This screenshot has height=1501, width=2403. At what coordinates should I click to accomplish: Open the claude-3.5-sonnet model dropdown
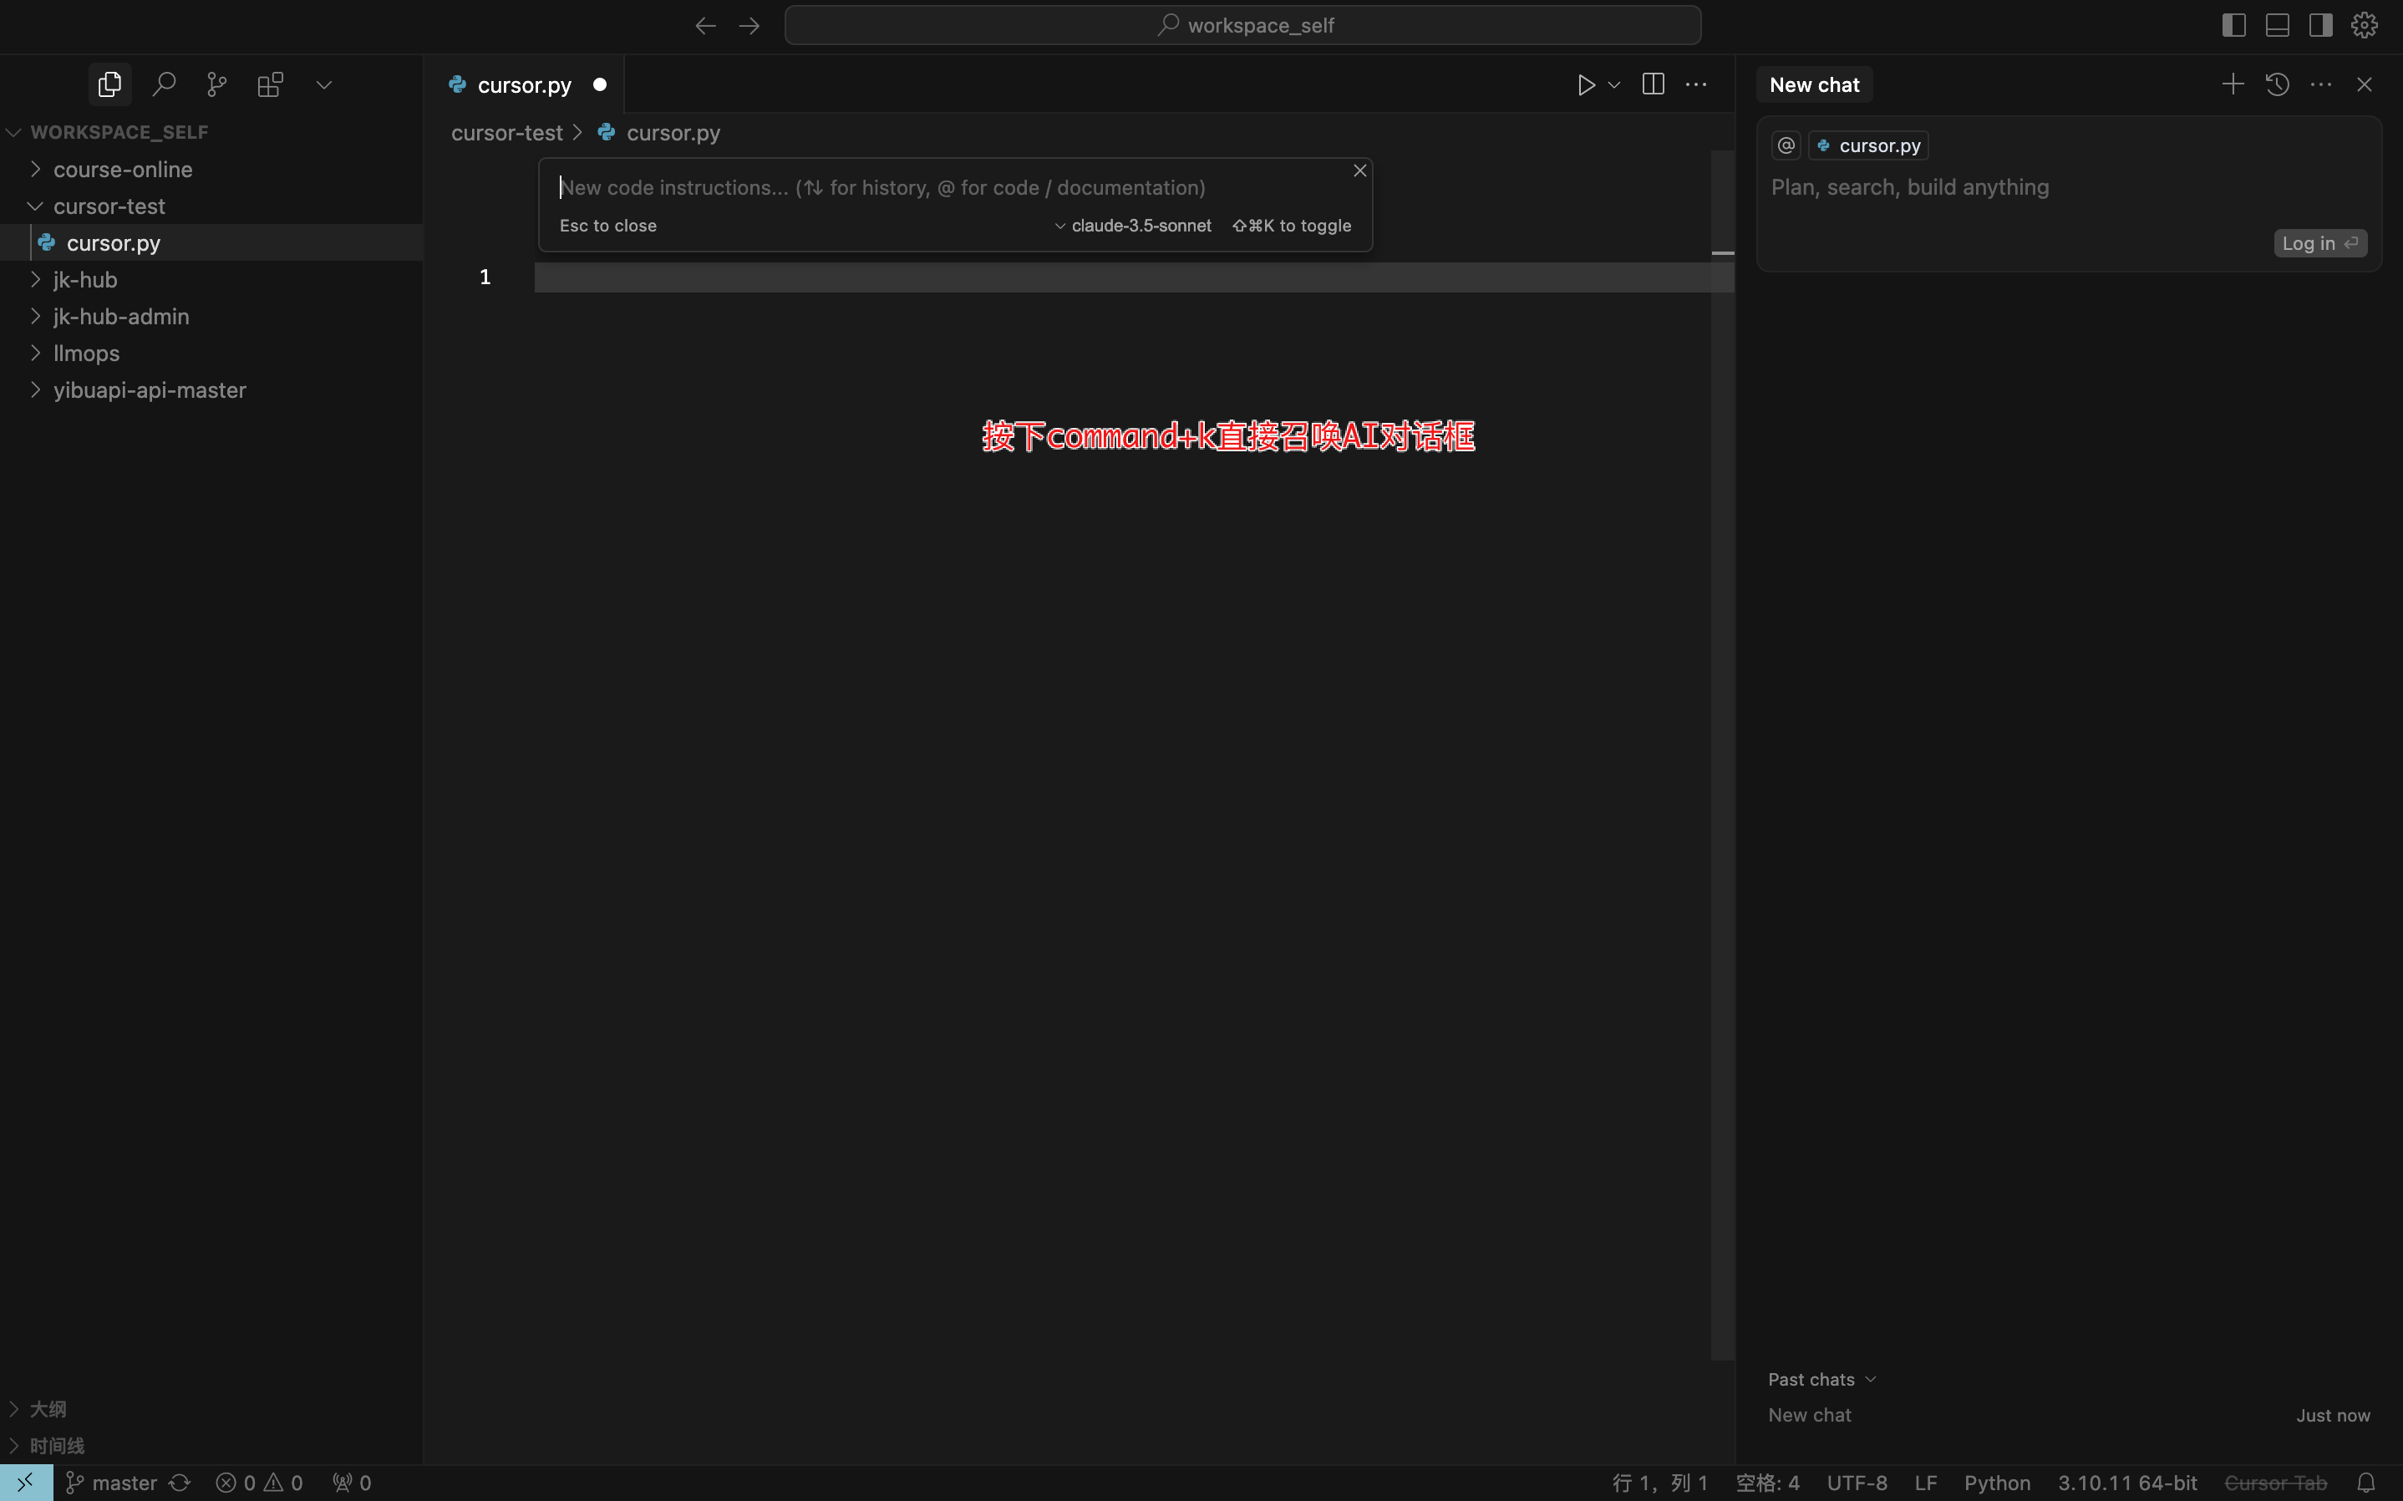[x=1133, y=226]
